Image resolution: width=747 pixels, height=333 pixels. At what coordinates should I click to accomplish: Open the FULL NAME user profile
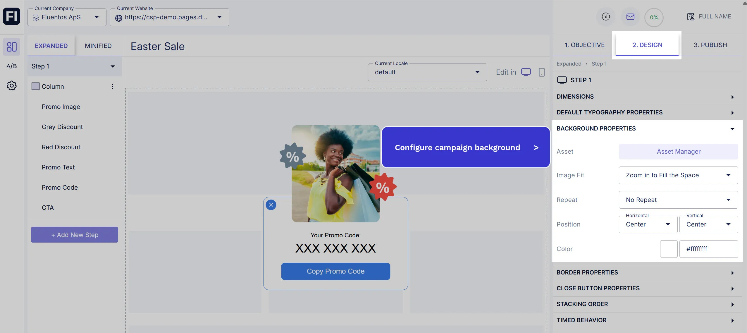709,17
